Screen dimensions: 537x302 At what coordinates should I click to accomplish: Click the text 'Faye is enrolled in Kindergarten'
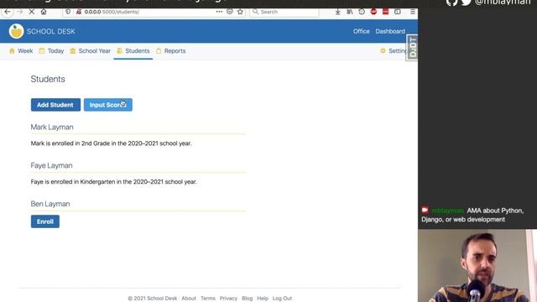pos(73,182)
